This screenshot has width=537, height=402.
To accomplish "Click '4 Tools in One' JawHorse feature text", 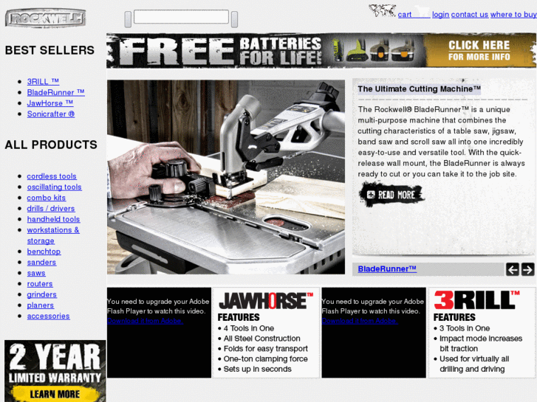I will [x=249, y=328].
